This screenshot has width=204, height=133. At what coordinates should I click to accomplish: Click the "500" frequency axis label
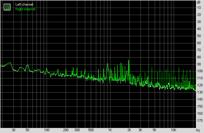point(91,130)
